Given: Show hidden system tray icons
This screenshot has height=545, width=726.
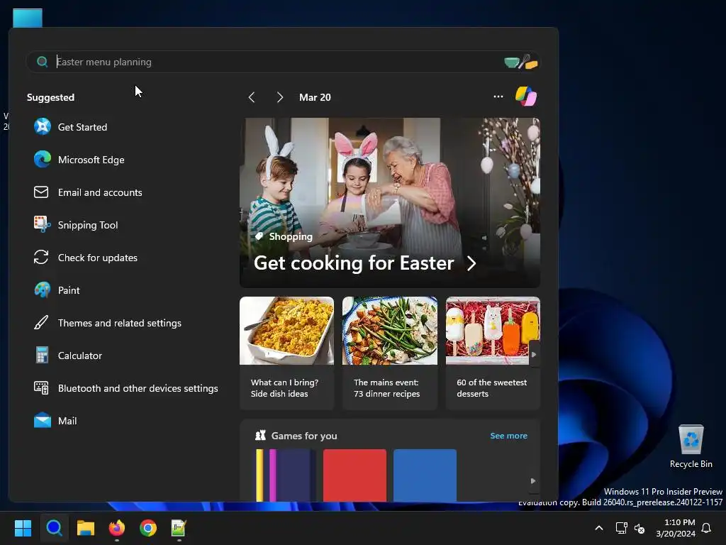Looking at the screenshot, I should click(x=598, y=528).
